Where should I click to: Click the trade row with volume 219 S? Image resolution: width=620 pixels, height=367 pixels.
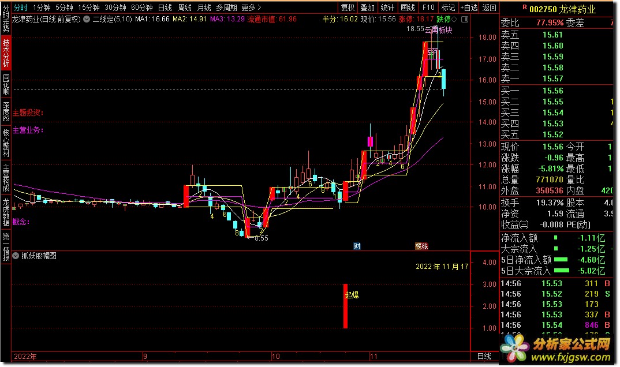coord(556,294)
